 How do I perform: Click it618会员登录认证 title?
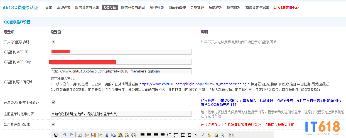coord(20,8)
